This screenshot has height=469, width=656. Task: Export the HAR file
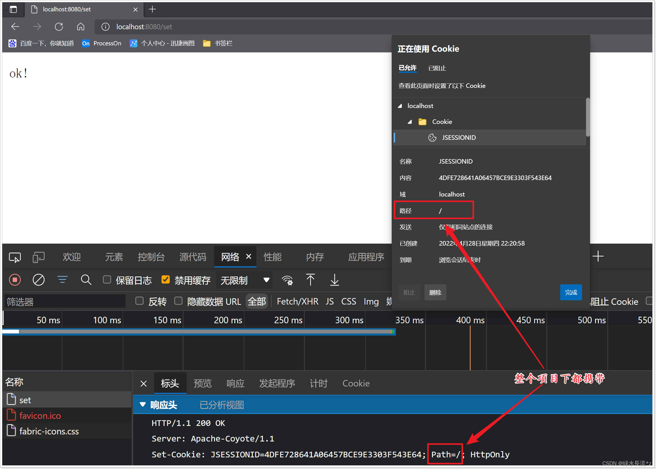tap(335, 280)
